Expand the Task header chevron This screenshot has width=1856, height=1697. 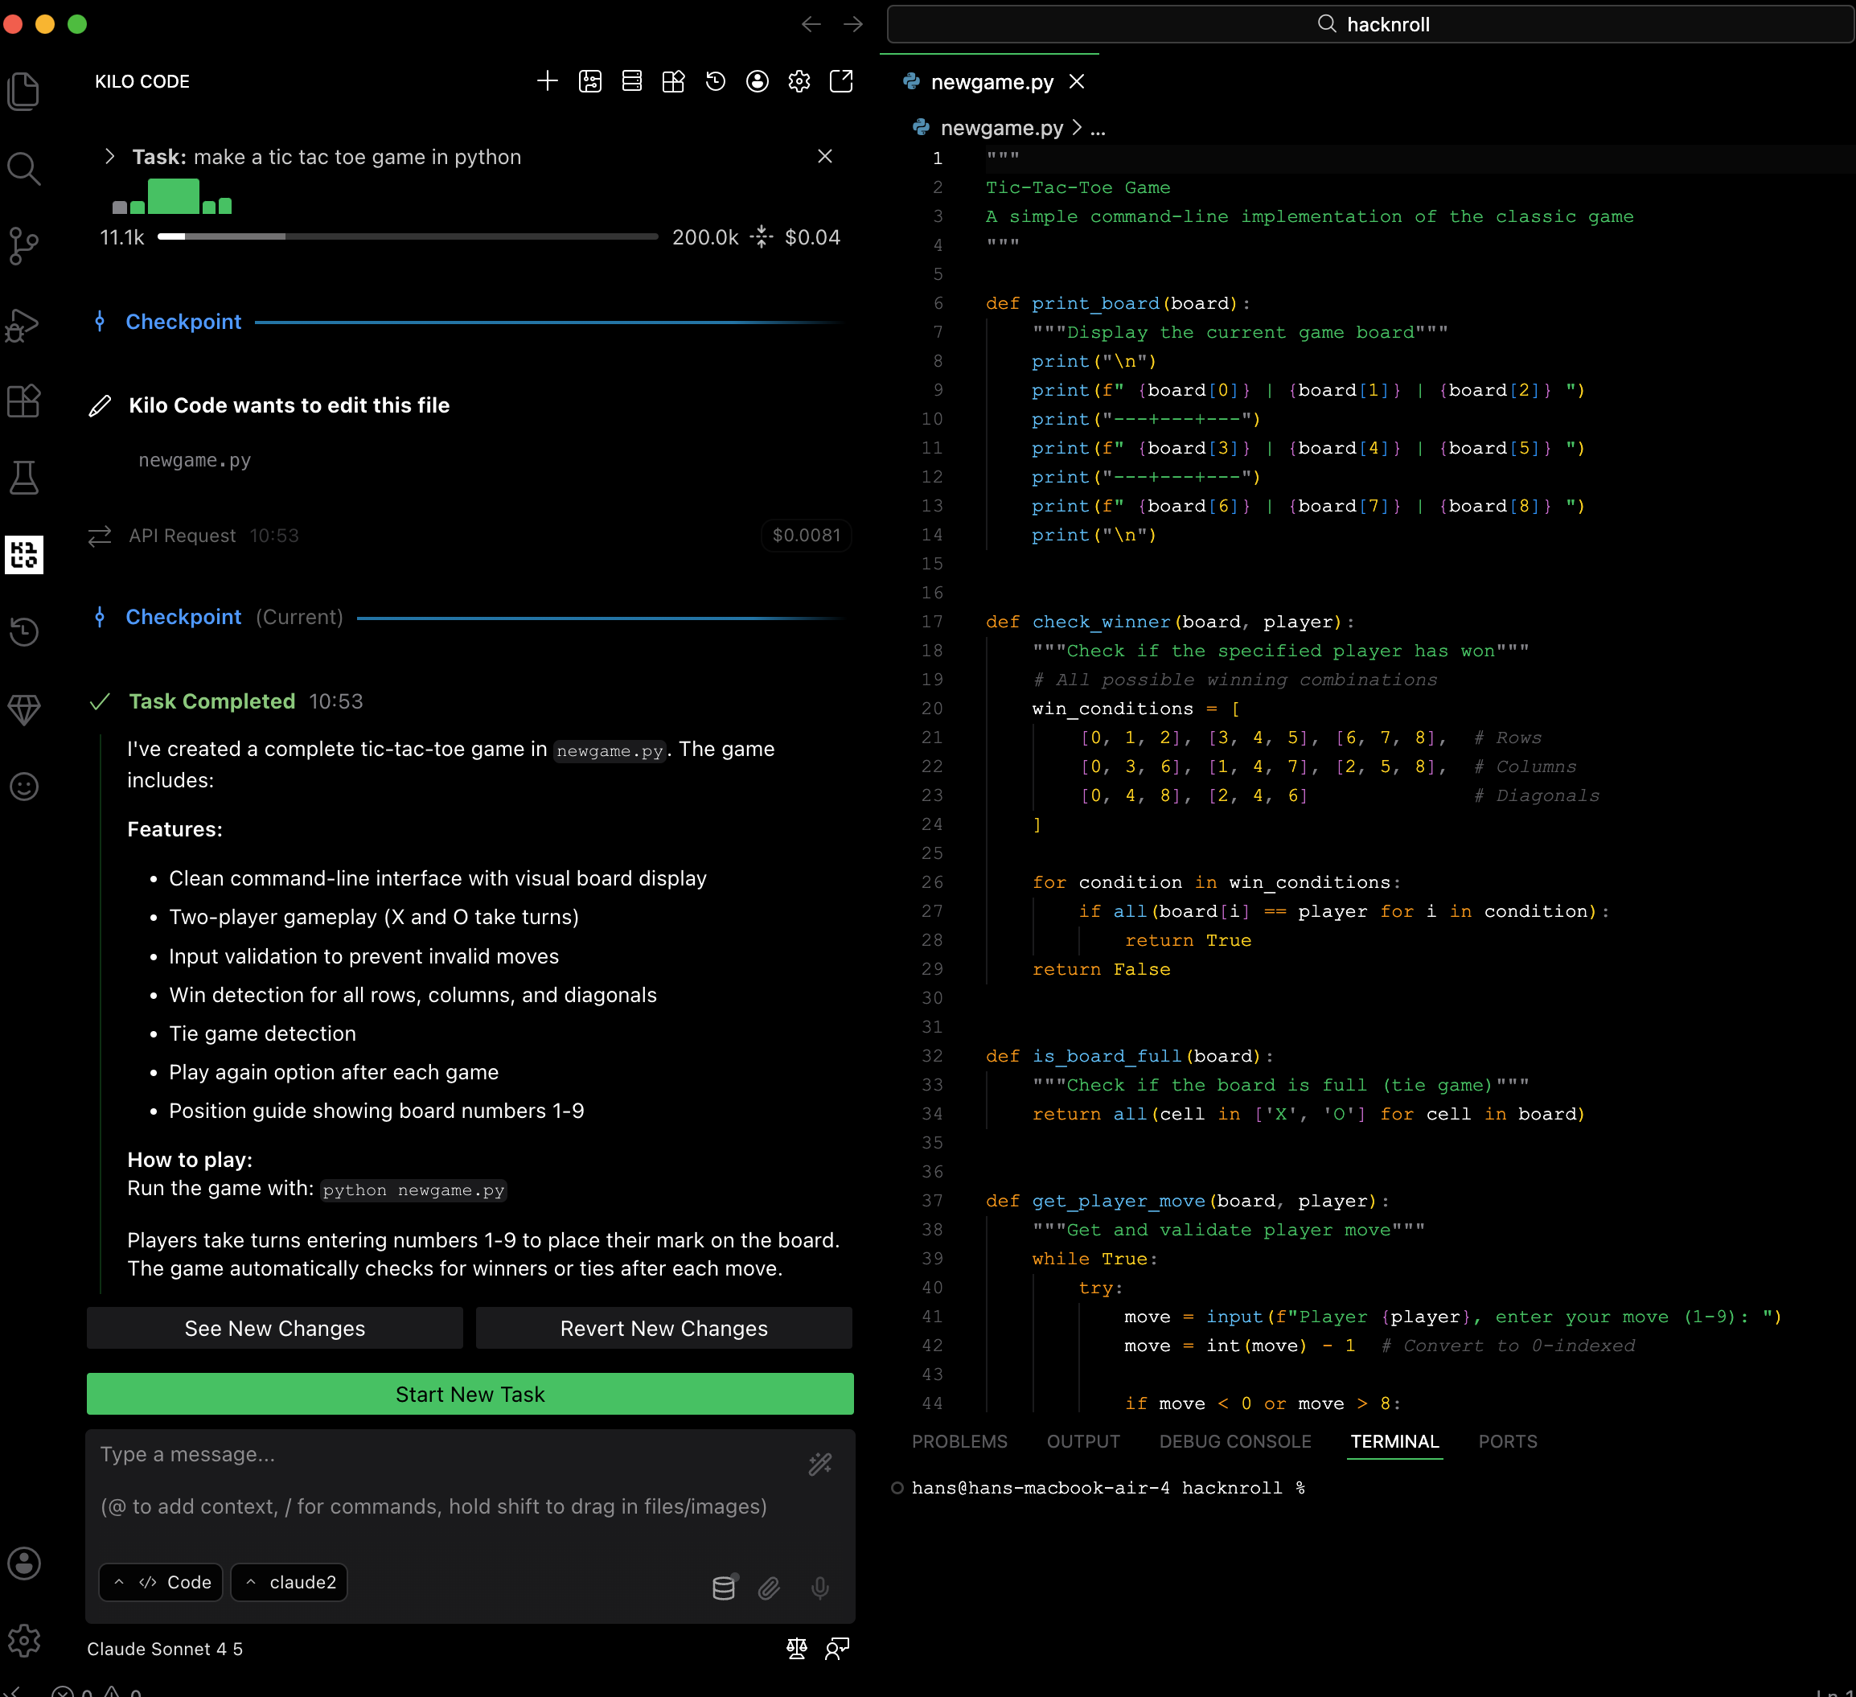pyautogui.click(x=109, y=157)
